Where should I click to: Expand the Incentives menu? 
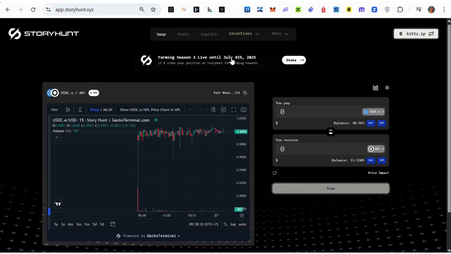coord(244,34)
